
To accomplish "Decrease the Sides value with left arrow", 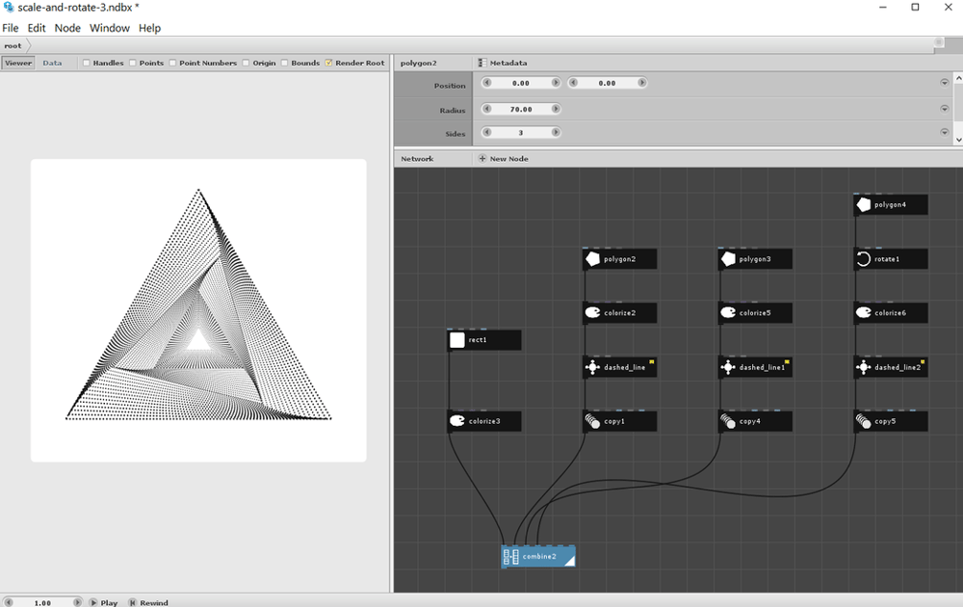I will [x=487, y=132].
